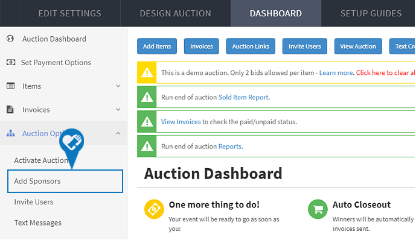Click the Set Payment Options money icon

11,62
